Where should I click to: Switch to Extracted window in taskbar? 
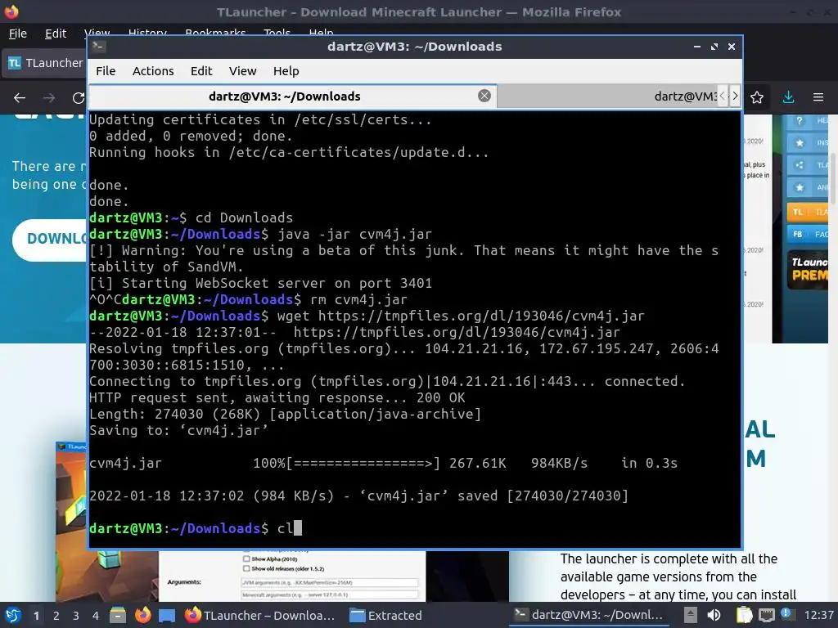click(386, 615)
